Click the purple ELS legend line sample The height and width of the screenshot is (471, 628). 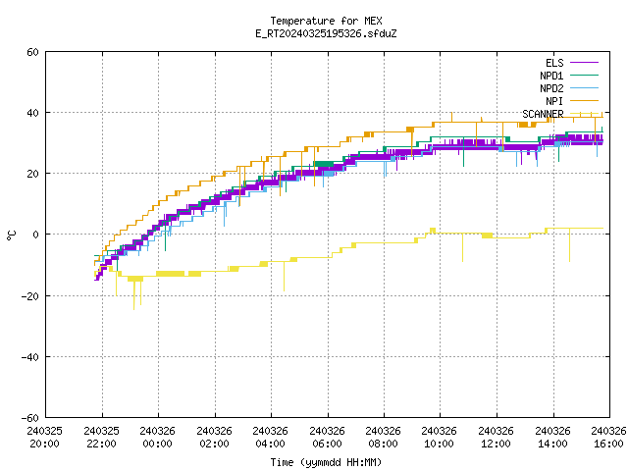click(585, 63)
